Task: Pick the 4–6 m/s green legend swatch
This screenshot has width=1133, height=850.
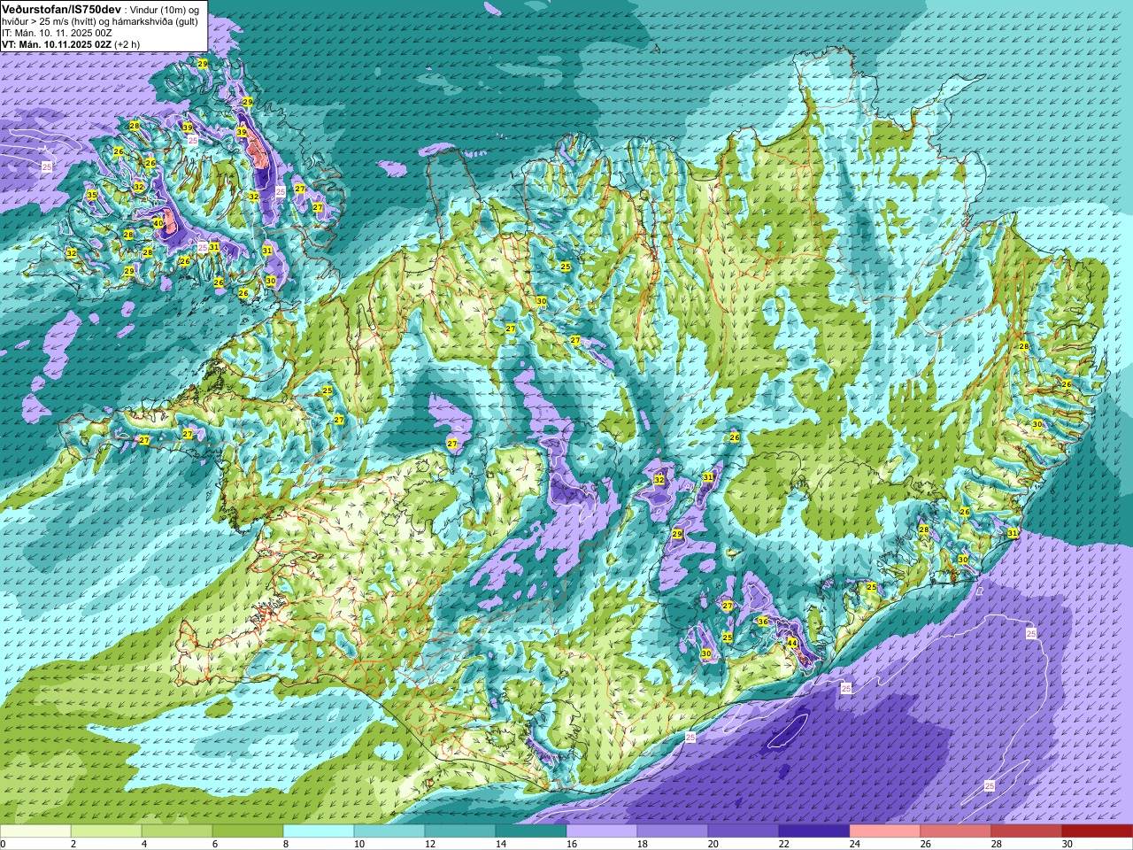Action: tap(177, 831)
